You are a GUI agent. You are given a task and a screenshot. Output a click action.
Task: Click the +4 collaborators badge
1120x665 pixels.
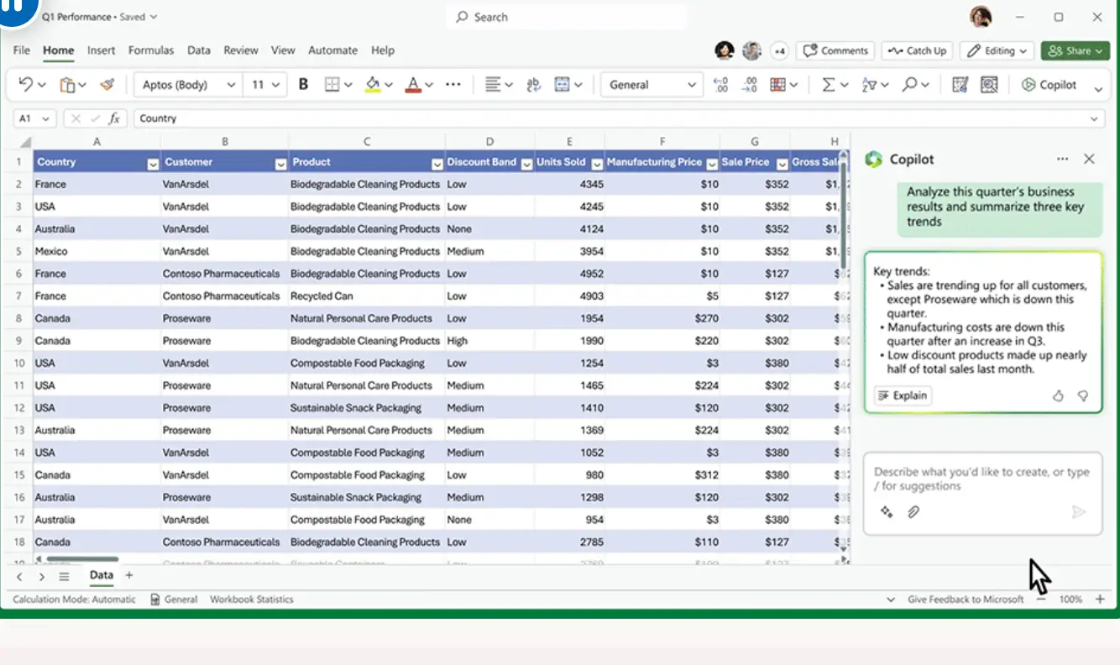[x=780, y=51]
